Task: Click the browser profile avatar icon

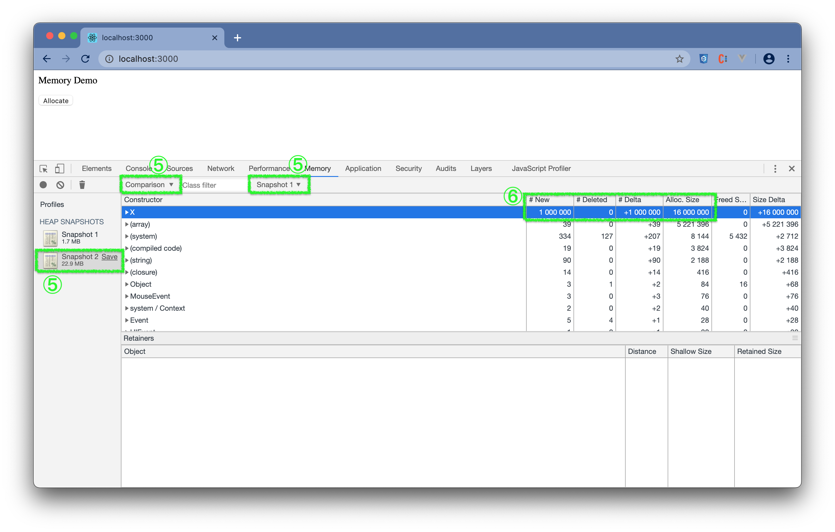Action: pyautogui.click(x=768, y=59)
